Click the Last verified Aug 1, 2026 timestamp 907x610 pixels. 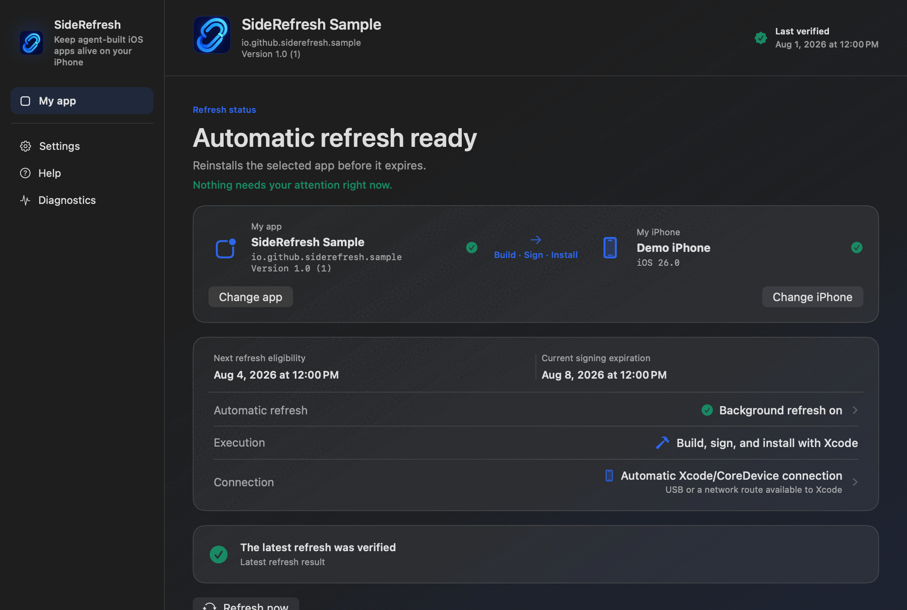827,44
